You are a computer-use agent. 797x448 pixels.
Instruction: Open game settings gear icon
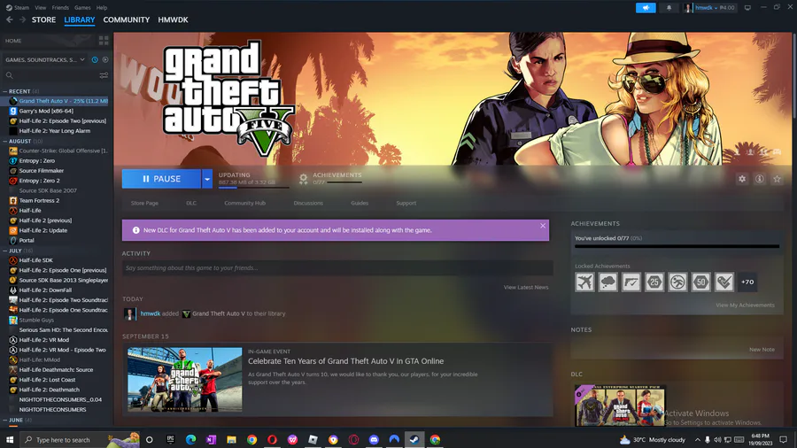coord(742,179)
